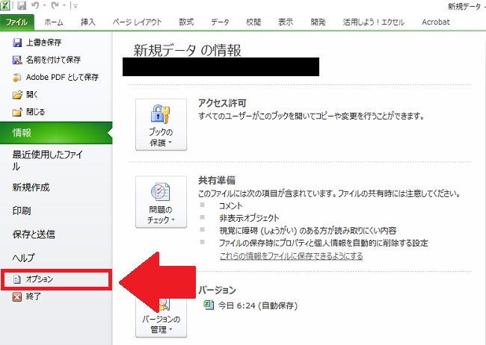This screenshot has height=345, width=486.
Task: Click the redo arrow icon
Action: tap(55, 5)
